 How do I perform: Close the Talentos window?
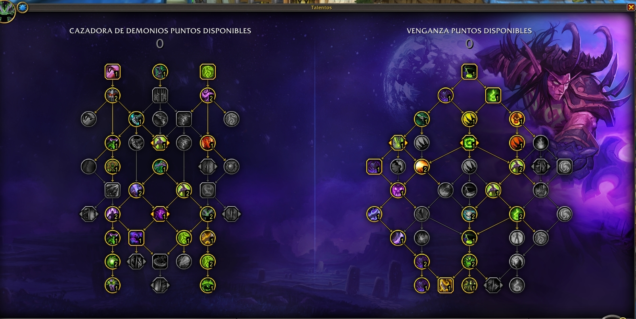pyautogui.click(x=631, y=7)
